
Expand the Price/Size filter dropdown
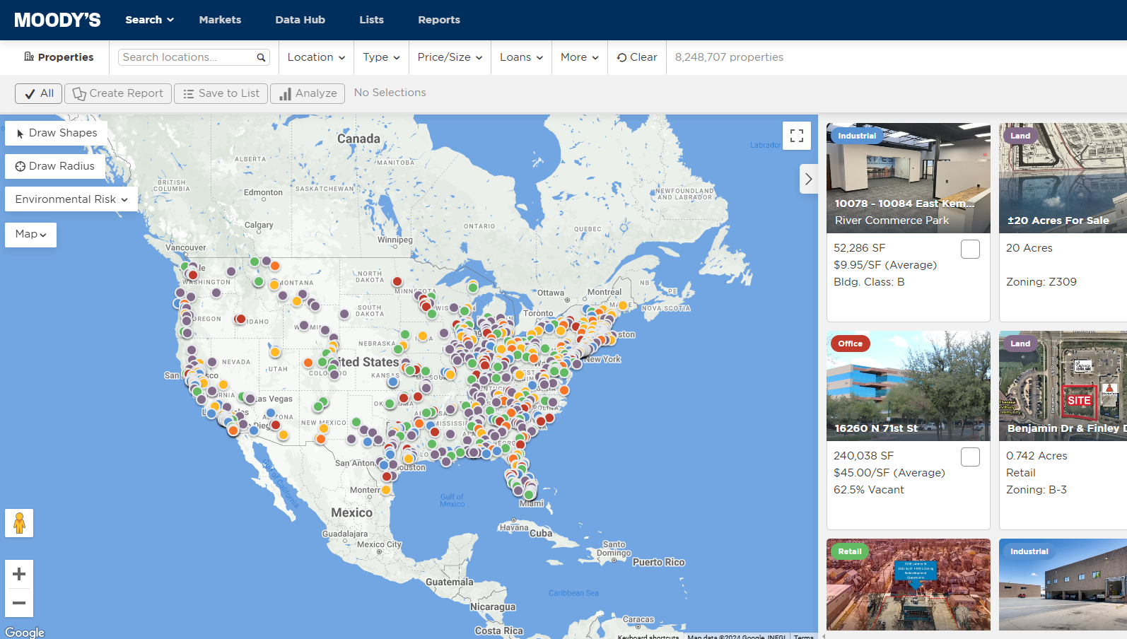[450, 57]
